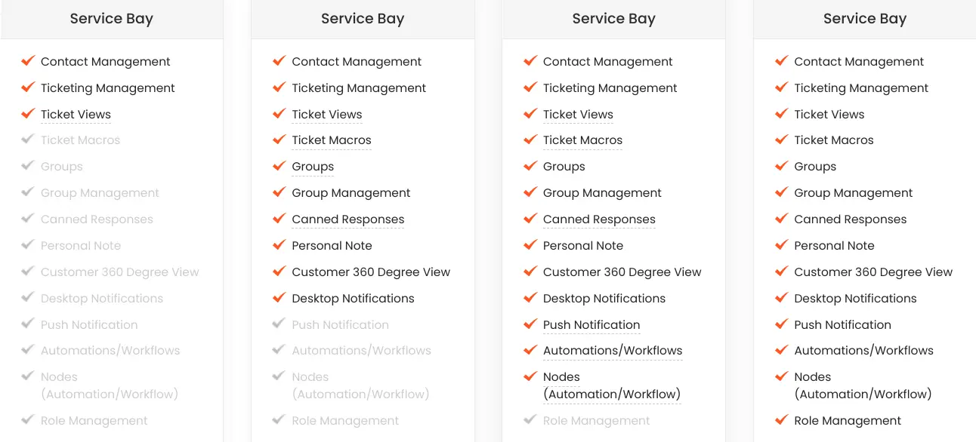
Task: Open the Ticket Macros details in second column
Action: click(331, 140)
